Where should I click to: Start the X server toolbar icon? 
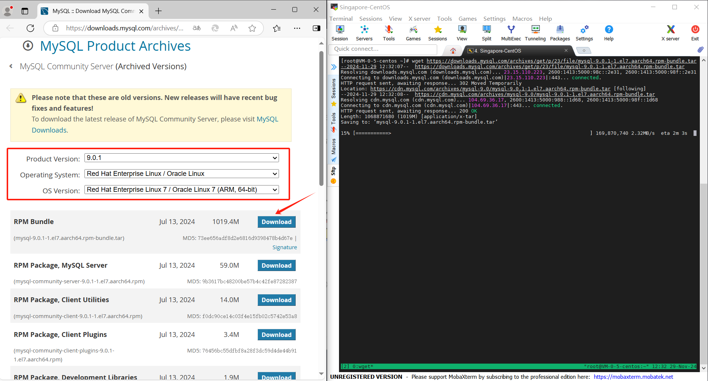pyautogui.click(x=671, y=33)
